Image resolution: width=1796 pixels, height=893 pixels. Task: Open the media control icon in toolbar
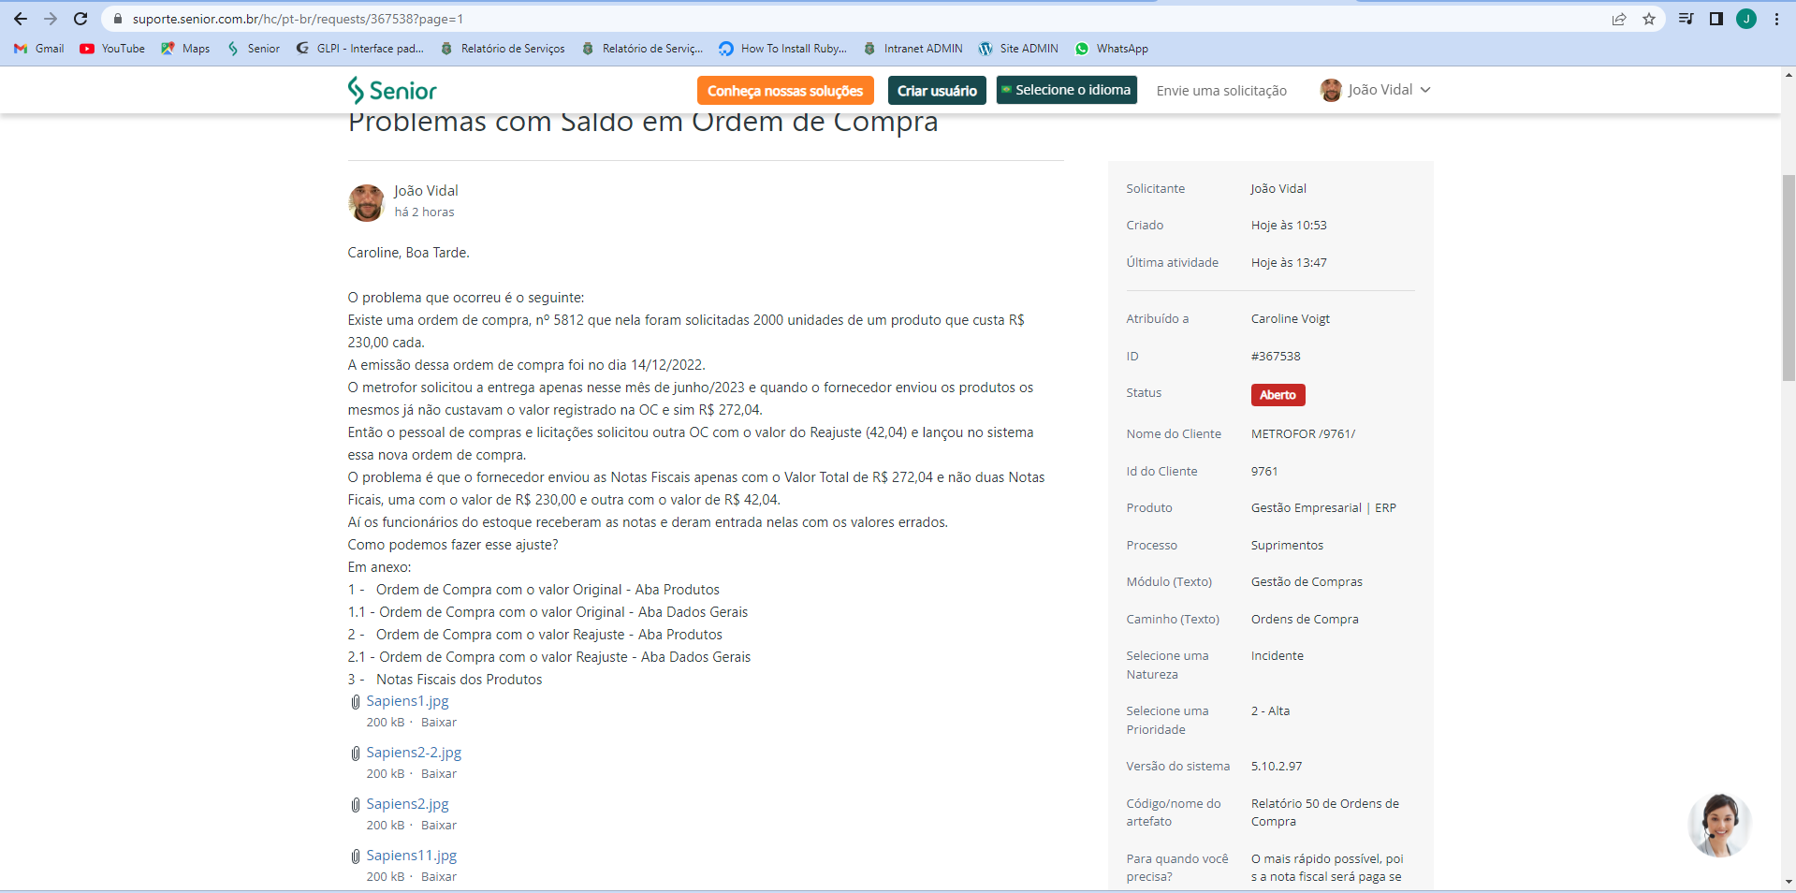pyautogui.click(x=1686, y=19)
